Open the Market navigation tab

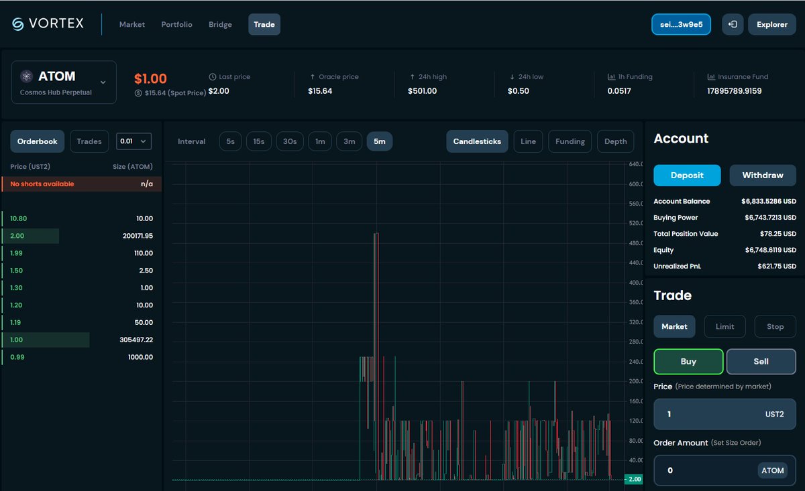click(132, 24)
